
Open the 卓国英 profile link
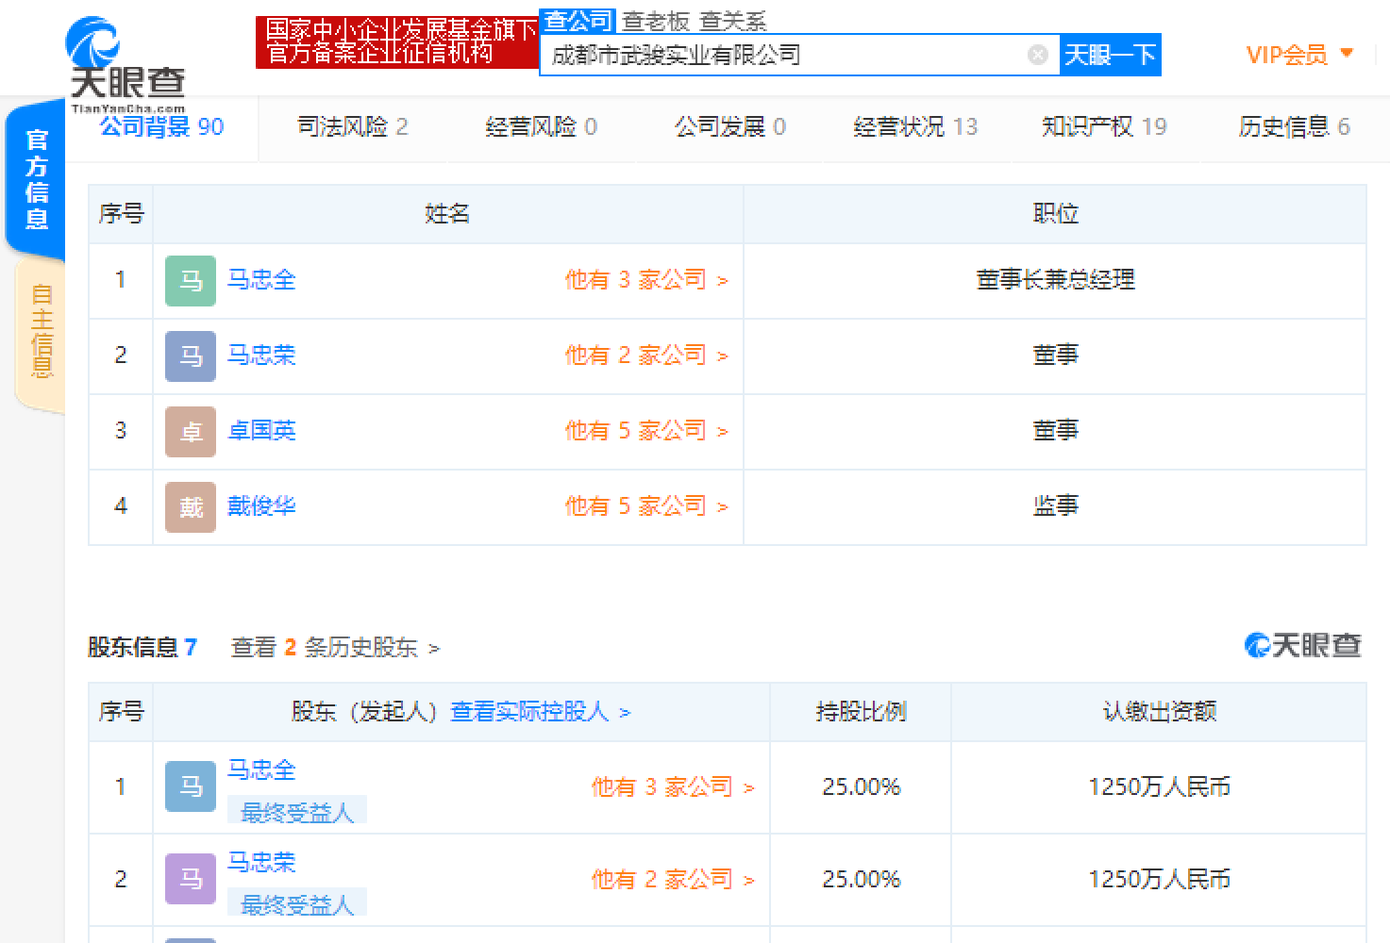coord(261,431)
